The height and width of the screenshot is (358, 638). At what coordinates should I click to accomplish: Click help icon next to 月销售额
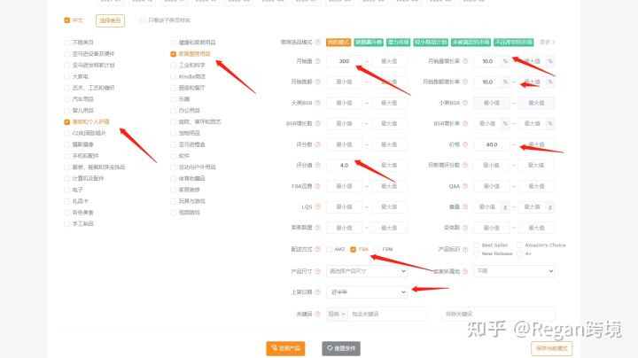pyautogui.click(x=318, y=82)
